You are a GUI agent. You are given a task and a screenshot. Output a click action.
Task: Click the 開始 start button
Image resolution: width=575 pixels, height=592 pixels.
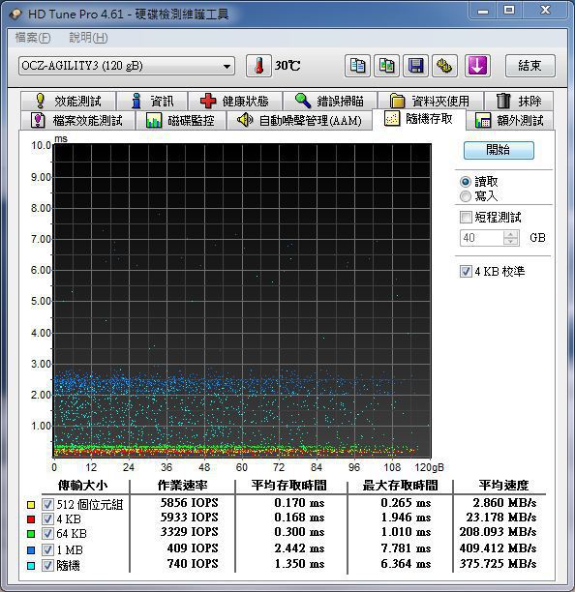click(499, 150)
